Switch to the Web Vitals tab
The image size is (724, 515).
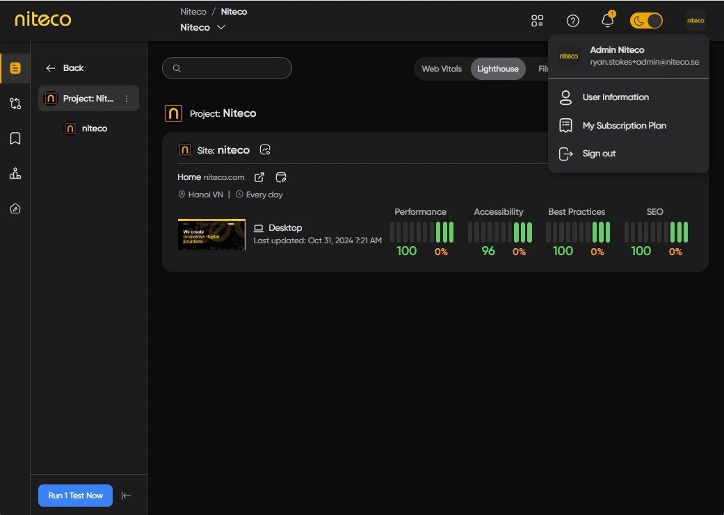(442, 69)
